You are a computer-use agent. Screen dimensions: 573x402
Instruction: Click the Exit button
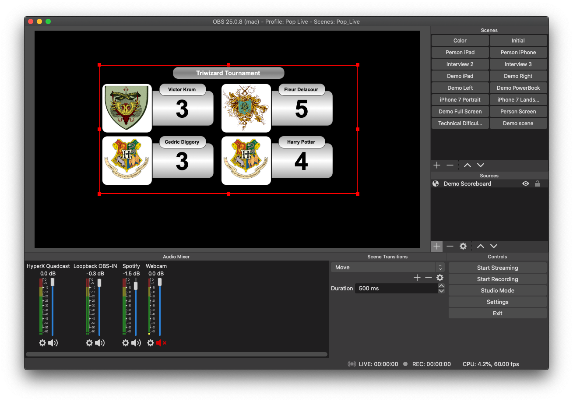[x=498, y=314]
